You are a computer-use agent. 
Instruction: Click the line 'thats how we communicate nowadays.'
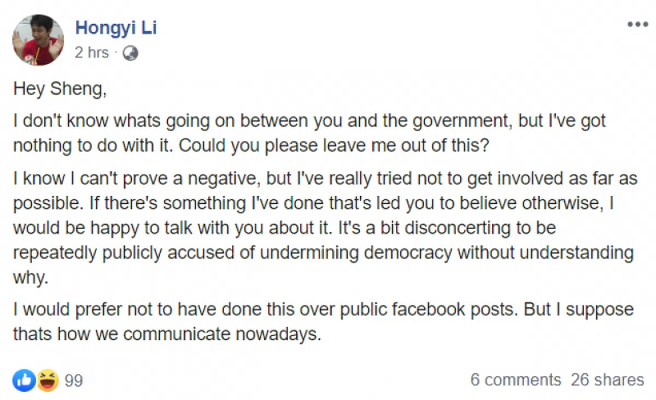[x=166, y=334]
